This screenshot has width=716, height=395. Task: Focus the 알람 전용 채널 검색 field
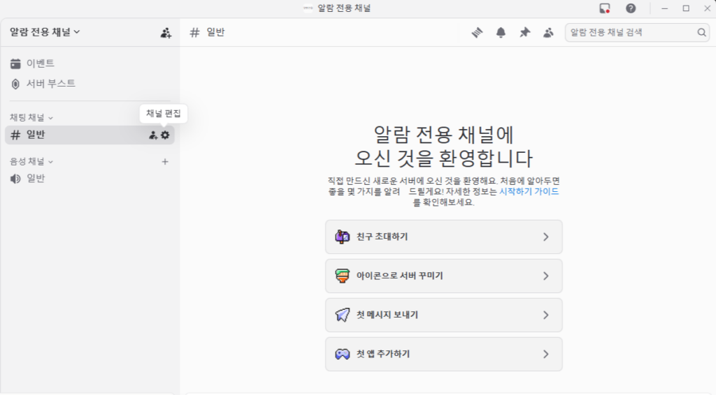pos(629,33)
